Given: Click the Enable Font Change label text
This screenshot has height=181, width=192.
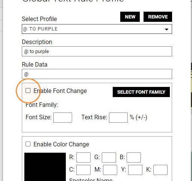Looking at the screenshot, I should point(60,91).
